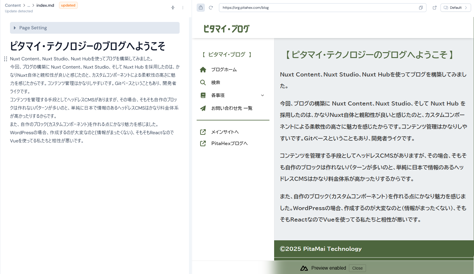Open the three-dot editor options menu
Screen dimensions: 474x274
click(x=183, y=8)
